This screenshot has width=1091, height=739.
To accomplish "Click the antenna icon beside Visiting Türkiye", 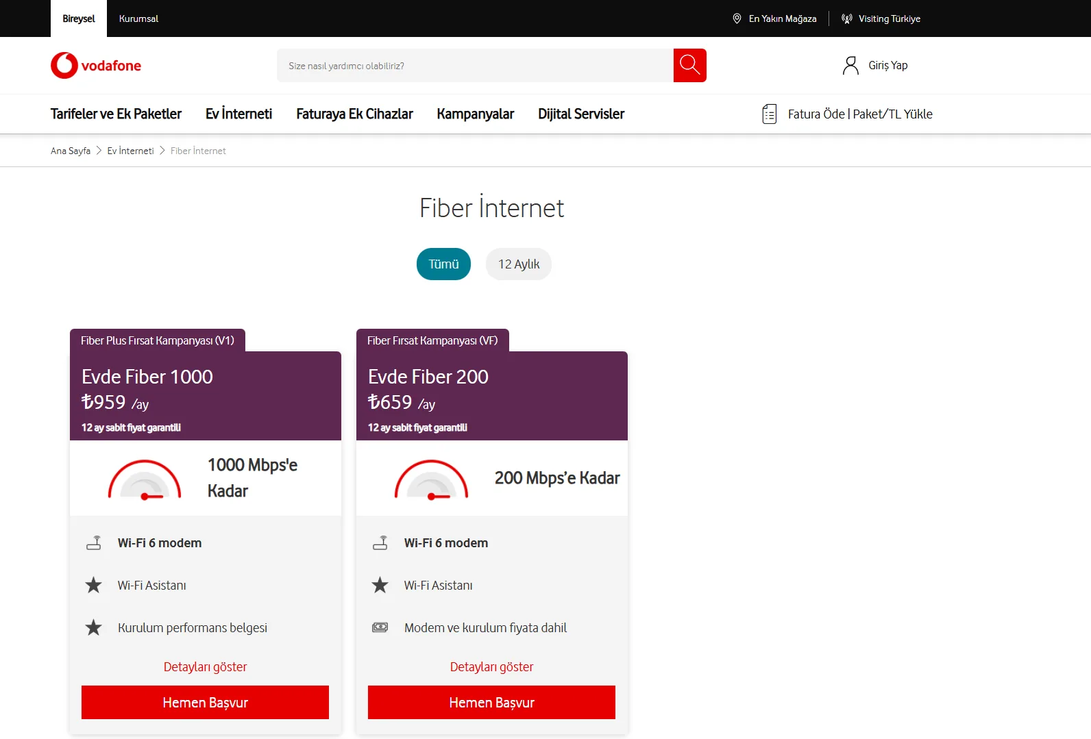I will 847,18.
